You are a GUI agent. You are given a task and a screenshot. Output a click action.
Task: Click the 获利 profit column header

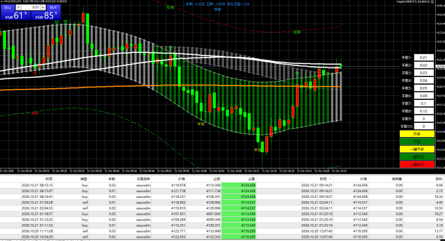(x=438, y=179)
